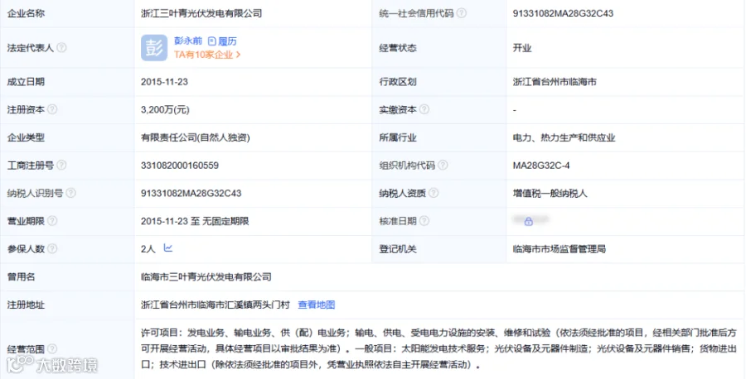
Task: Select region 浙江省台州市临海市
Action: point(555,82)
